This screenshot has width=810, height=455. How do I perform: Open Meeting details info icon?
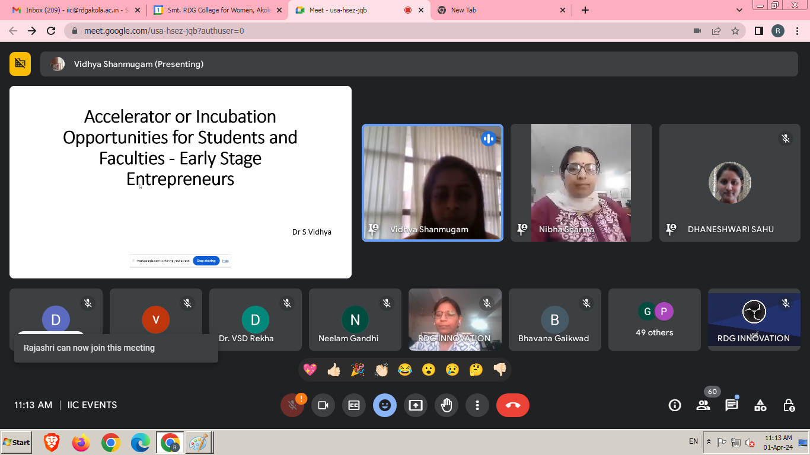pyautogui.click(x=675, y=405)
